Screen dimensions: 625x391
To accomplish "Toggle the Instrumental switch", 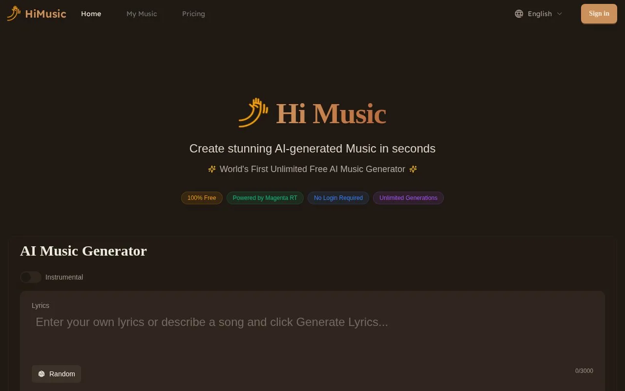I will [31, 277].
